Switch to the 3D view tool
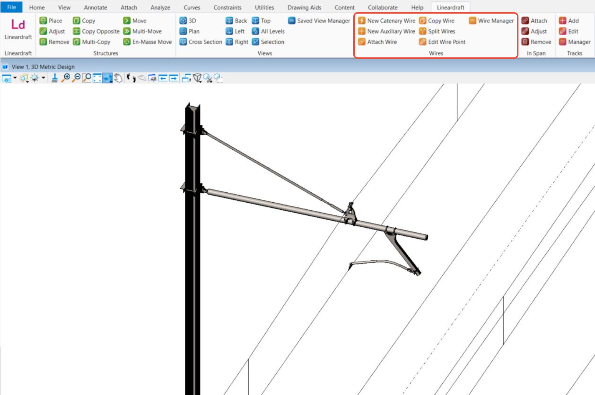Viewport: 595px width, 395px height. point(188,21)
